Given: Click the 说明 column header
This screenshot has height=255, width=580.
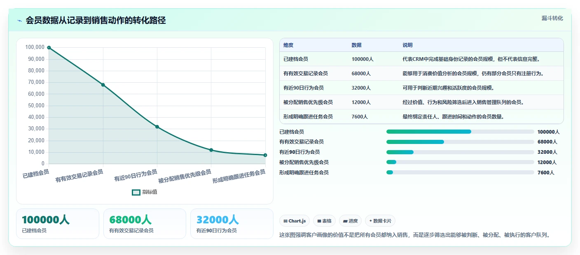Looking at the screenshot, I should [x=407, y=45].
